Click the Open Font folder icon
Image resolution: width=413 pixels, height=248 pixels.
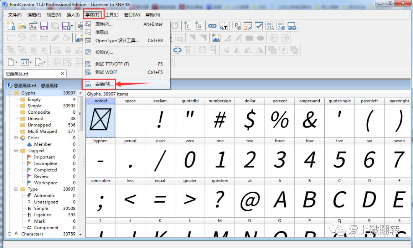[22, 26]
